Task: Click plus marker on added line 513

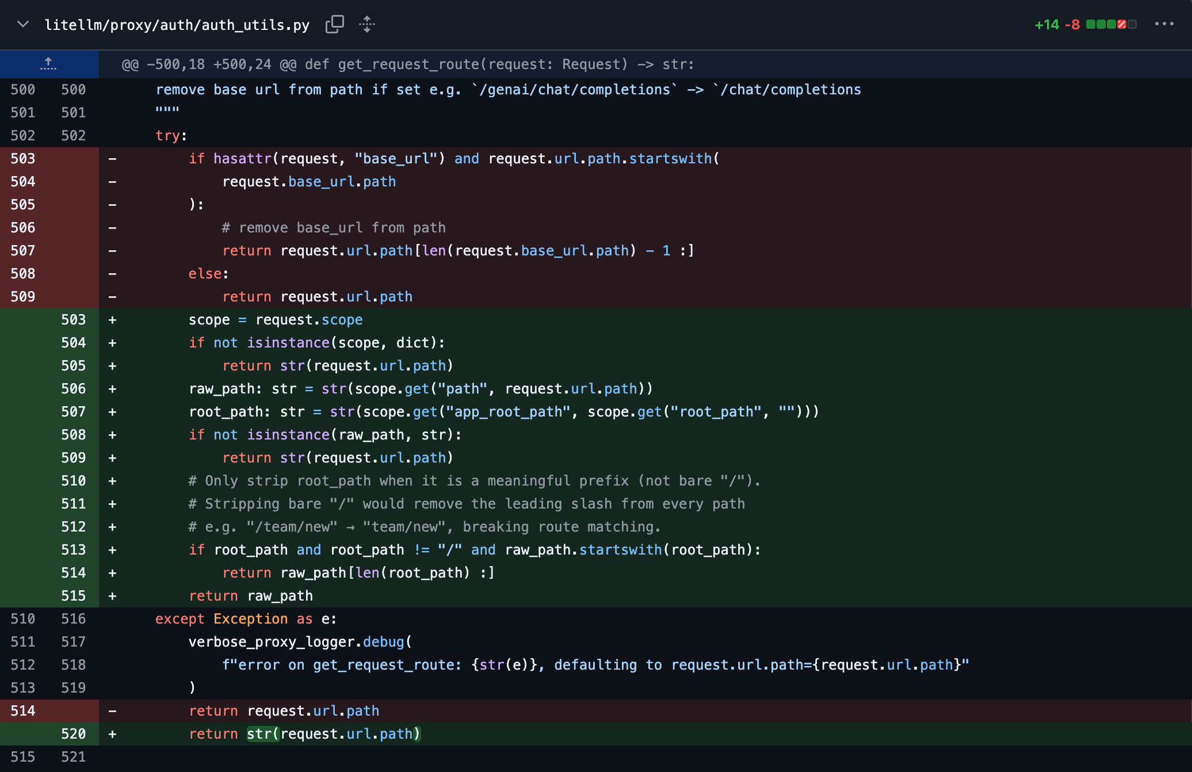Action: click(113, 550)
